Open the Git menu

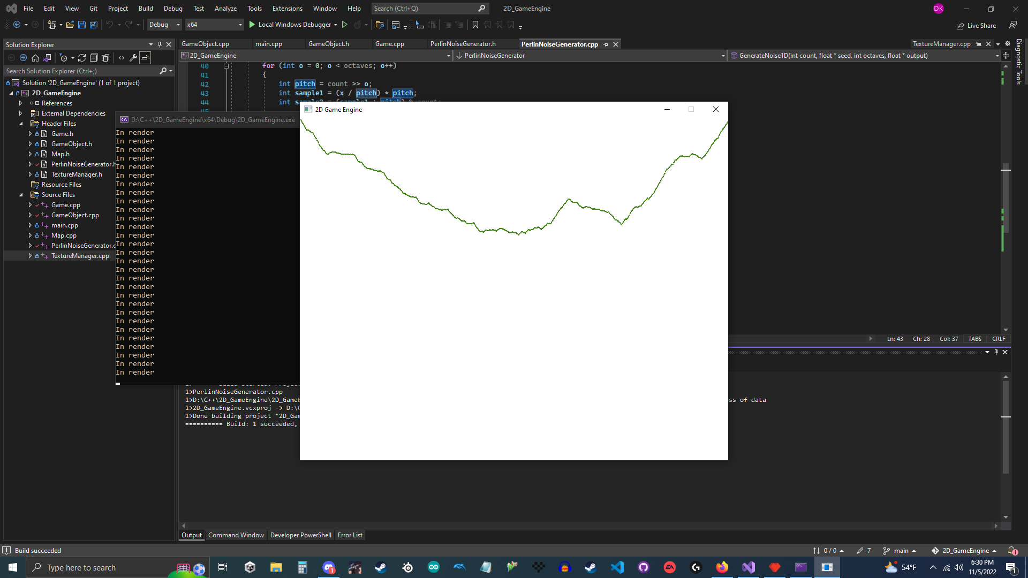point(93,8)
